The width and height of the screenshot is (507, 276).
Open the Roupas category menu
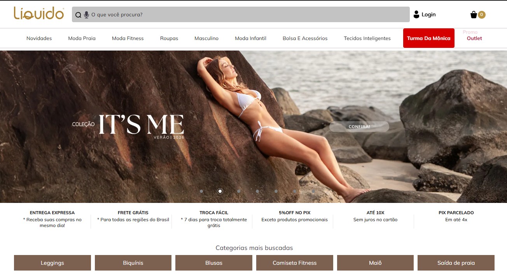[x=169, y=38]
